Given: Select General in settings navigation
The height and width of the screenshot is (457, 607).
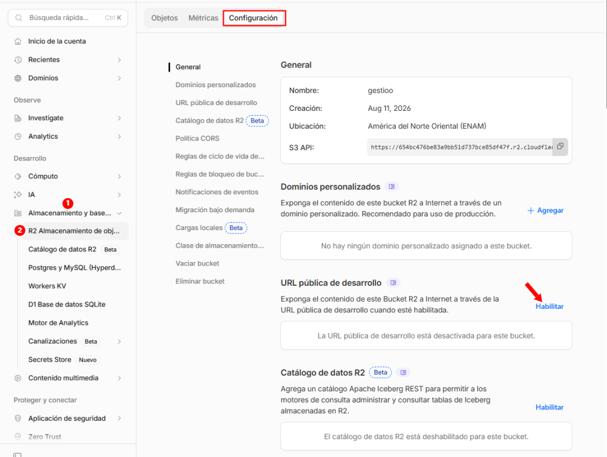Looking at the screenshot, I should point(188,67).
